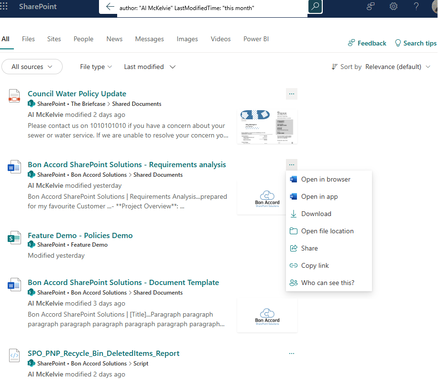Click the magnifier search button
Screen dimensions: 438x388
click(315, 6)
